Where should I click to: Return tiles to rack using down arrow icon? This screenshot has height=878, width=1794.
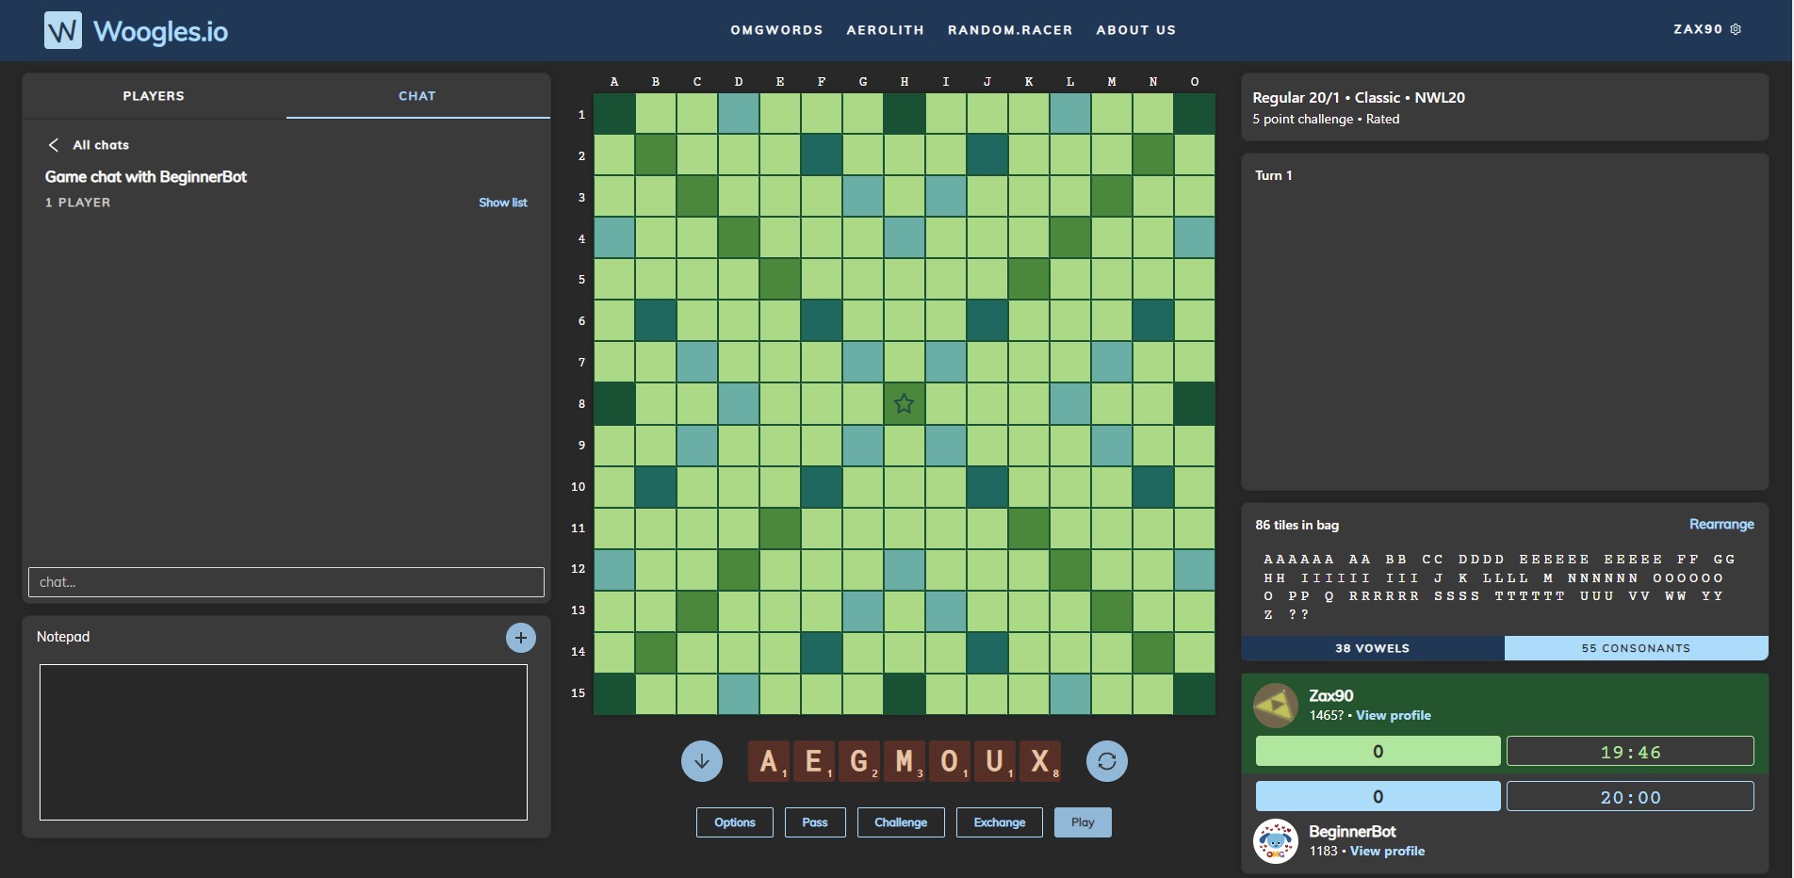coord(701,760)
